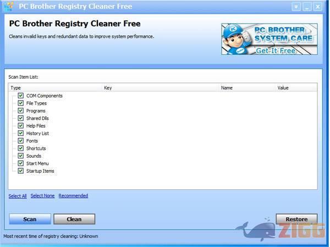The image size is (330, 247).
Task: Click the Select None link
Action: (x=42, y=196)
